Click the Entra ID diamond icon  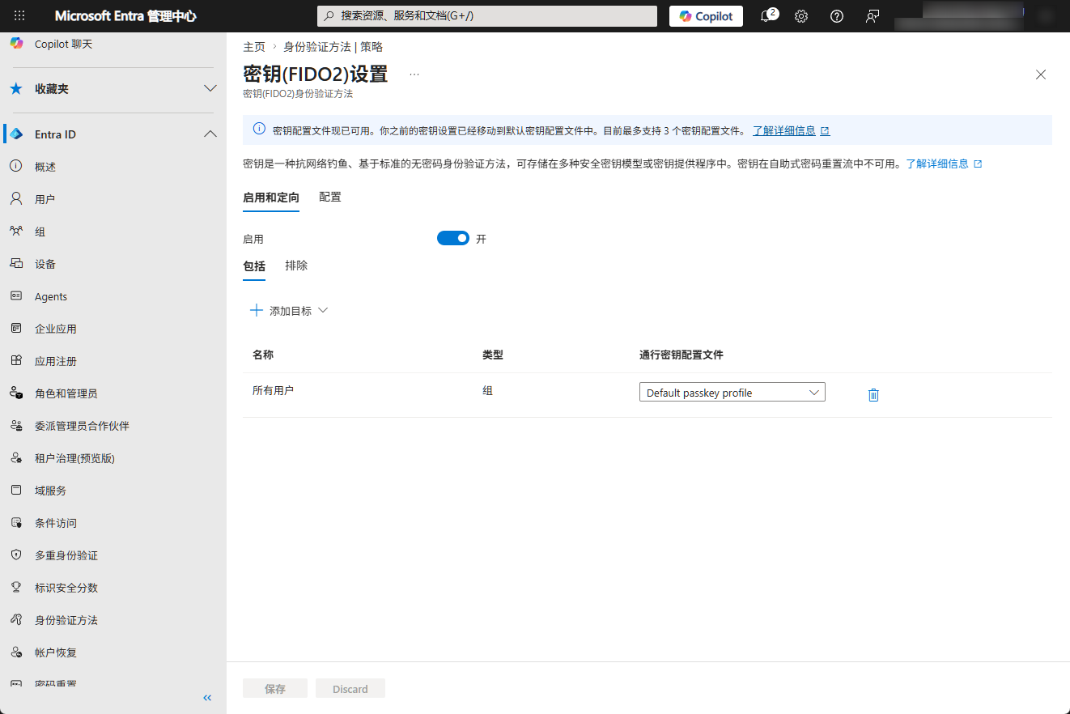pos(16,134)
